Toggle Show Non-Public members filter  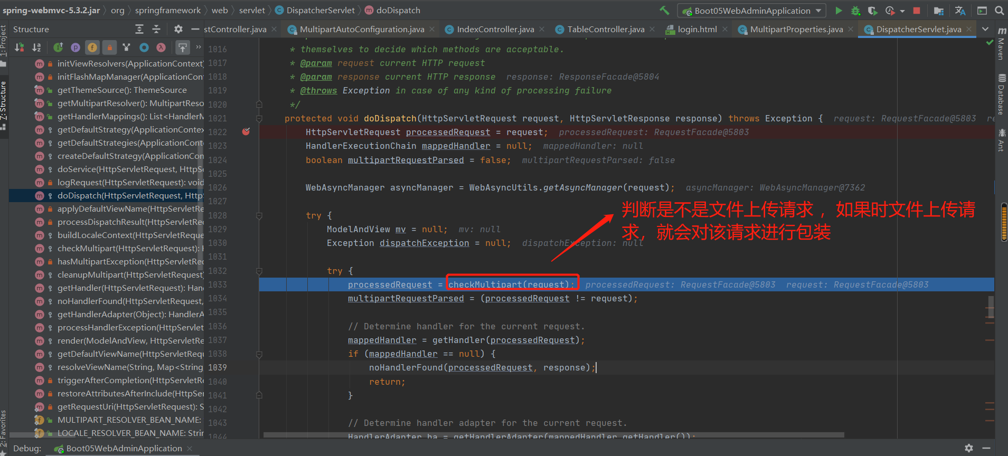point(109,47)
